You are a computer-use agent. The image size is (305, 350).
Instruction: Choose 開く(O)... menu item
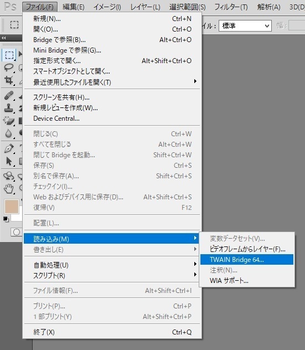[112, 29]
